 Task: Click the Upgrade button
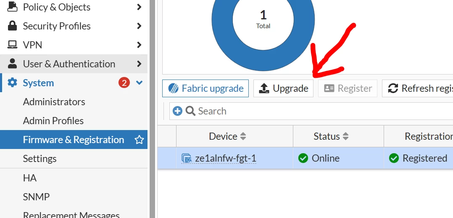283,88
